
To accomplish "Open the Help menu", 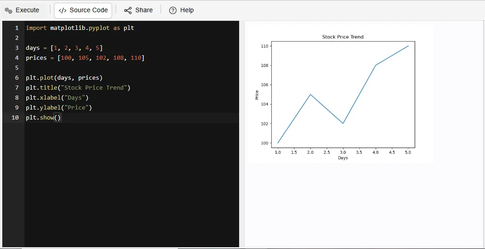I will (181, 10).
